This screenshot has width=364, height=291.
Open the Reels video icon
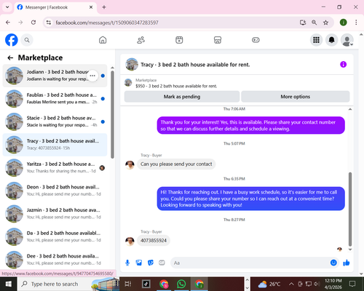pyautogui.click(x=179, y=40)
